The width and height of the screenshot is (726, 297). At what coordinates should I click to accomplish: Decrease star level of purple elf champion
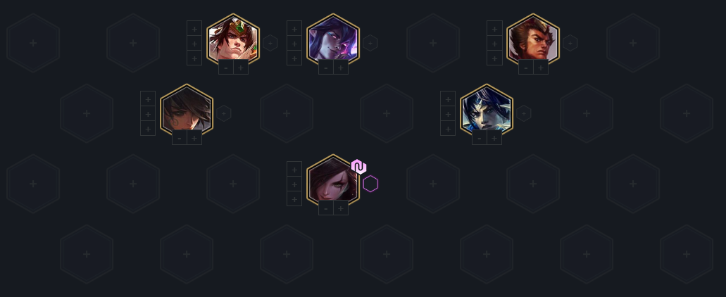pos(326,67)
